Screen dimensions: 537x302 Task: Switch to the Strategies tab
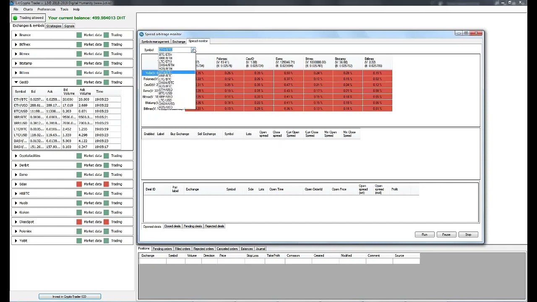click(54, 26)
